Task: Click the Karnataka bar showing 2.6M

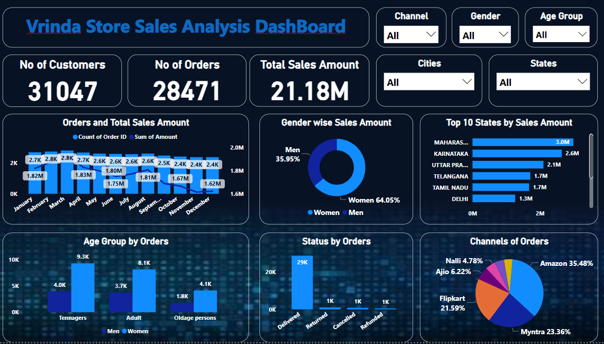Action: (517, 153)
